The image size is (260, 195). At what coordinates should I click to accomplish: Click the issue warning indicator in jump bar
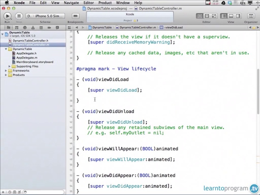click(x=254, y=28)
